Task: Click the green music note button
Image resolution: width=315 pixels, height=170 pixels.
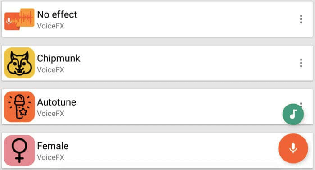Action: (293, 114)
